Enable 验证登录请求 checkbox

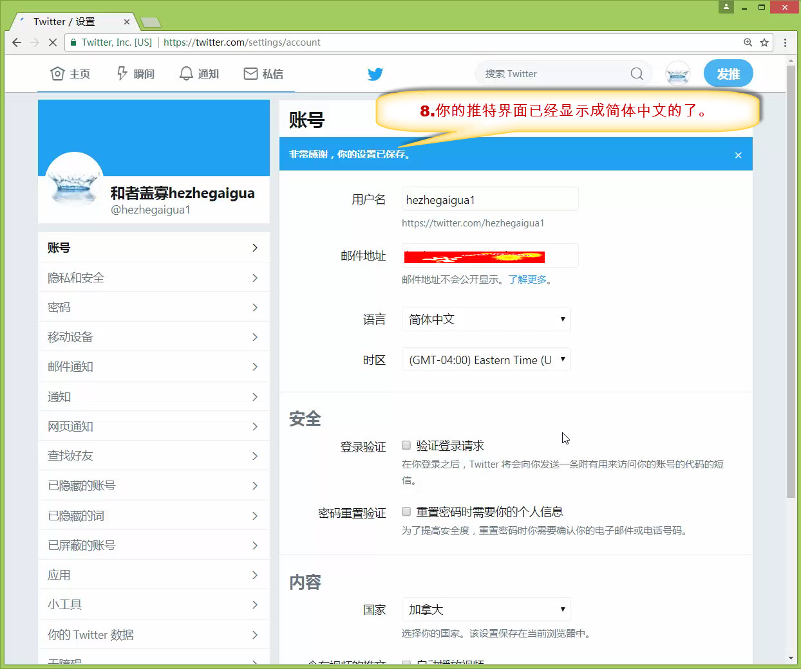(406, 445)
